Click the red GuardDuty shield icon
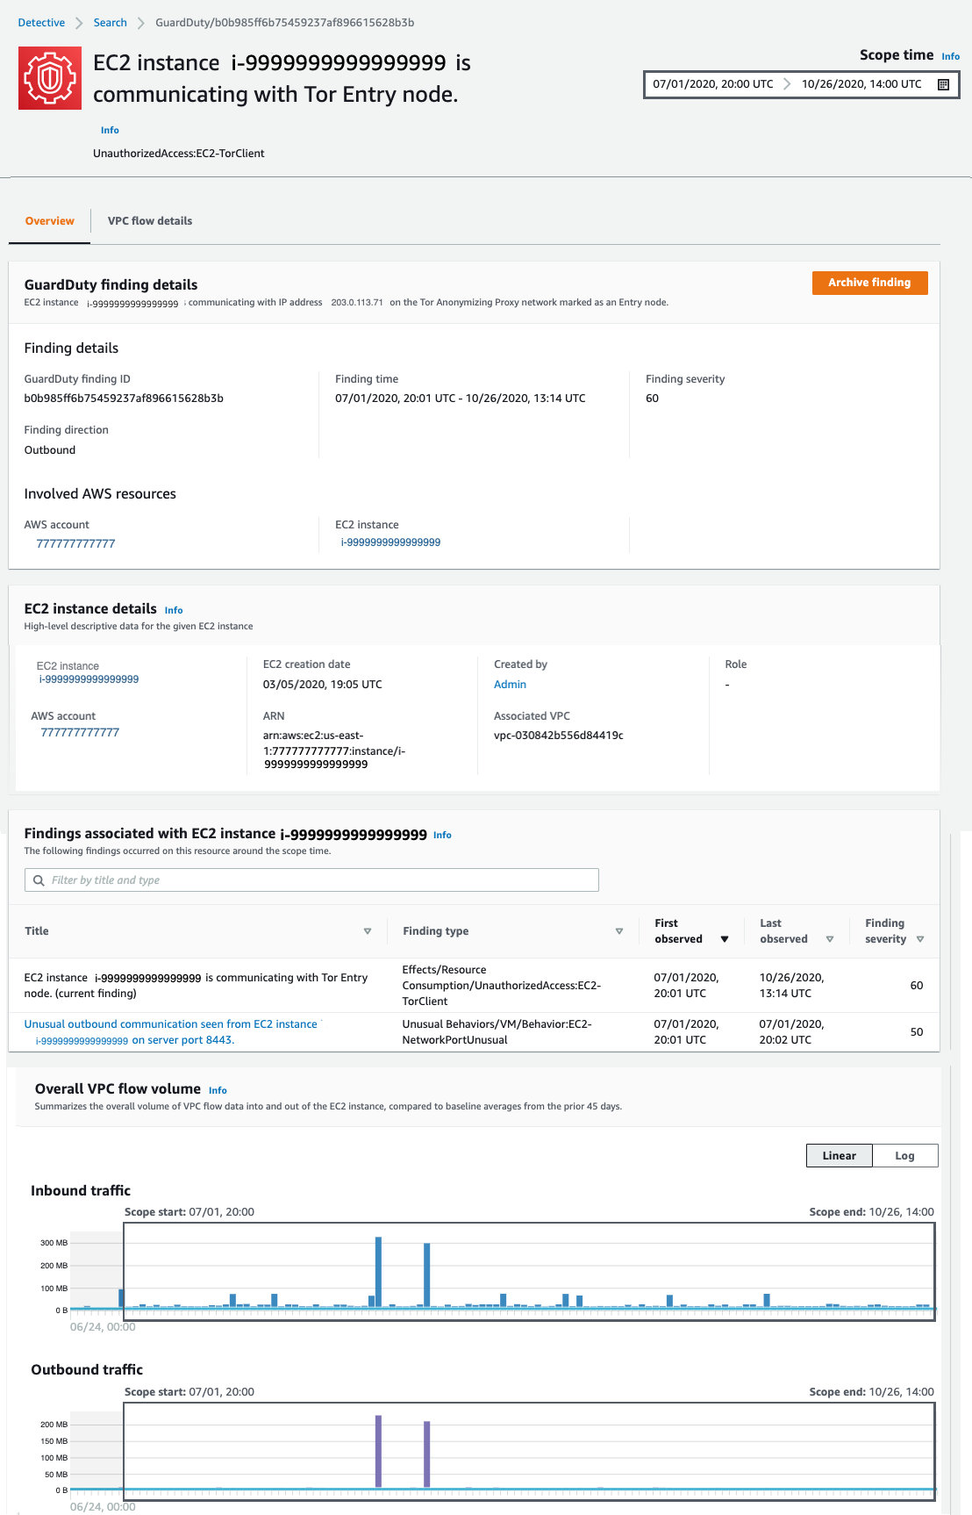The width and height of the screenshot is (972, 1515). coord(50,79)
